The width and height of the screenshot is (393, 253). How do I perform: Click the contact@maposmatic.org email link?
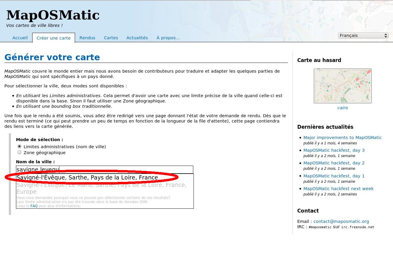341,221
